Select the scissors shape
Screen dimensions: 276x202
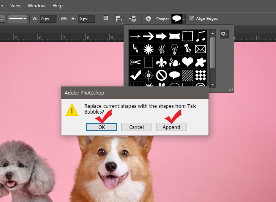135,62
